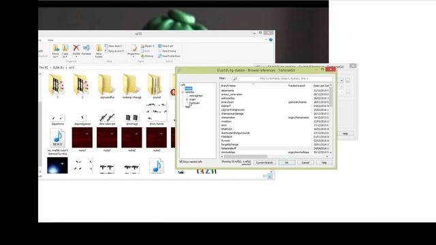
Task: Open the Open dropdown in Explorer ribbon
Action: 148,46
